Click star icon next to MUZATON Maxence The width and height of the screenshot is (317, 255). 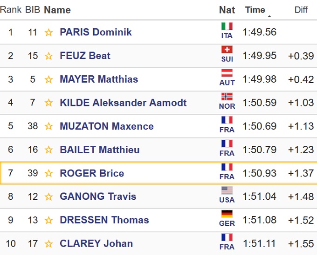click(x=48, y=126)
